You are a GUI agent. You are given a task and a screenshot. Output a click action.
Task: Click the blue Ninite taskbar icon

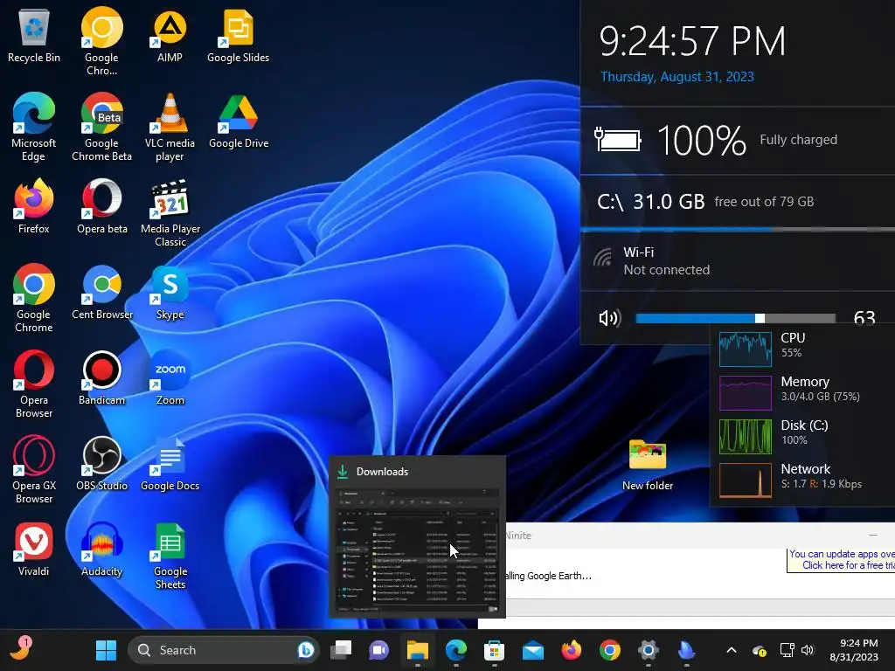686,650
